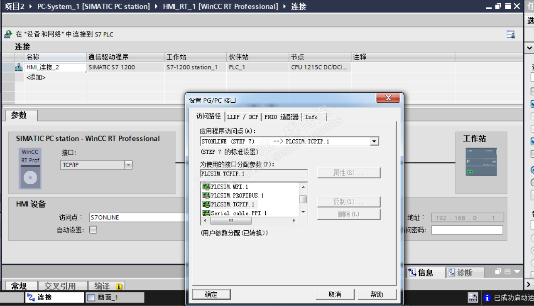Click the S7-1200 station_1 cell
The height and width of the screenshot is (306, 534).
coord(196,67)
